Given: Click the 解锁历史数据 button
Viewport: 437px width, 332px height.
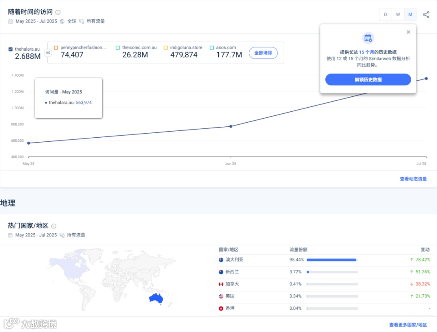Looking at the screenshot, I should coord(368,80).
